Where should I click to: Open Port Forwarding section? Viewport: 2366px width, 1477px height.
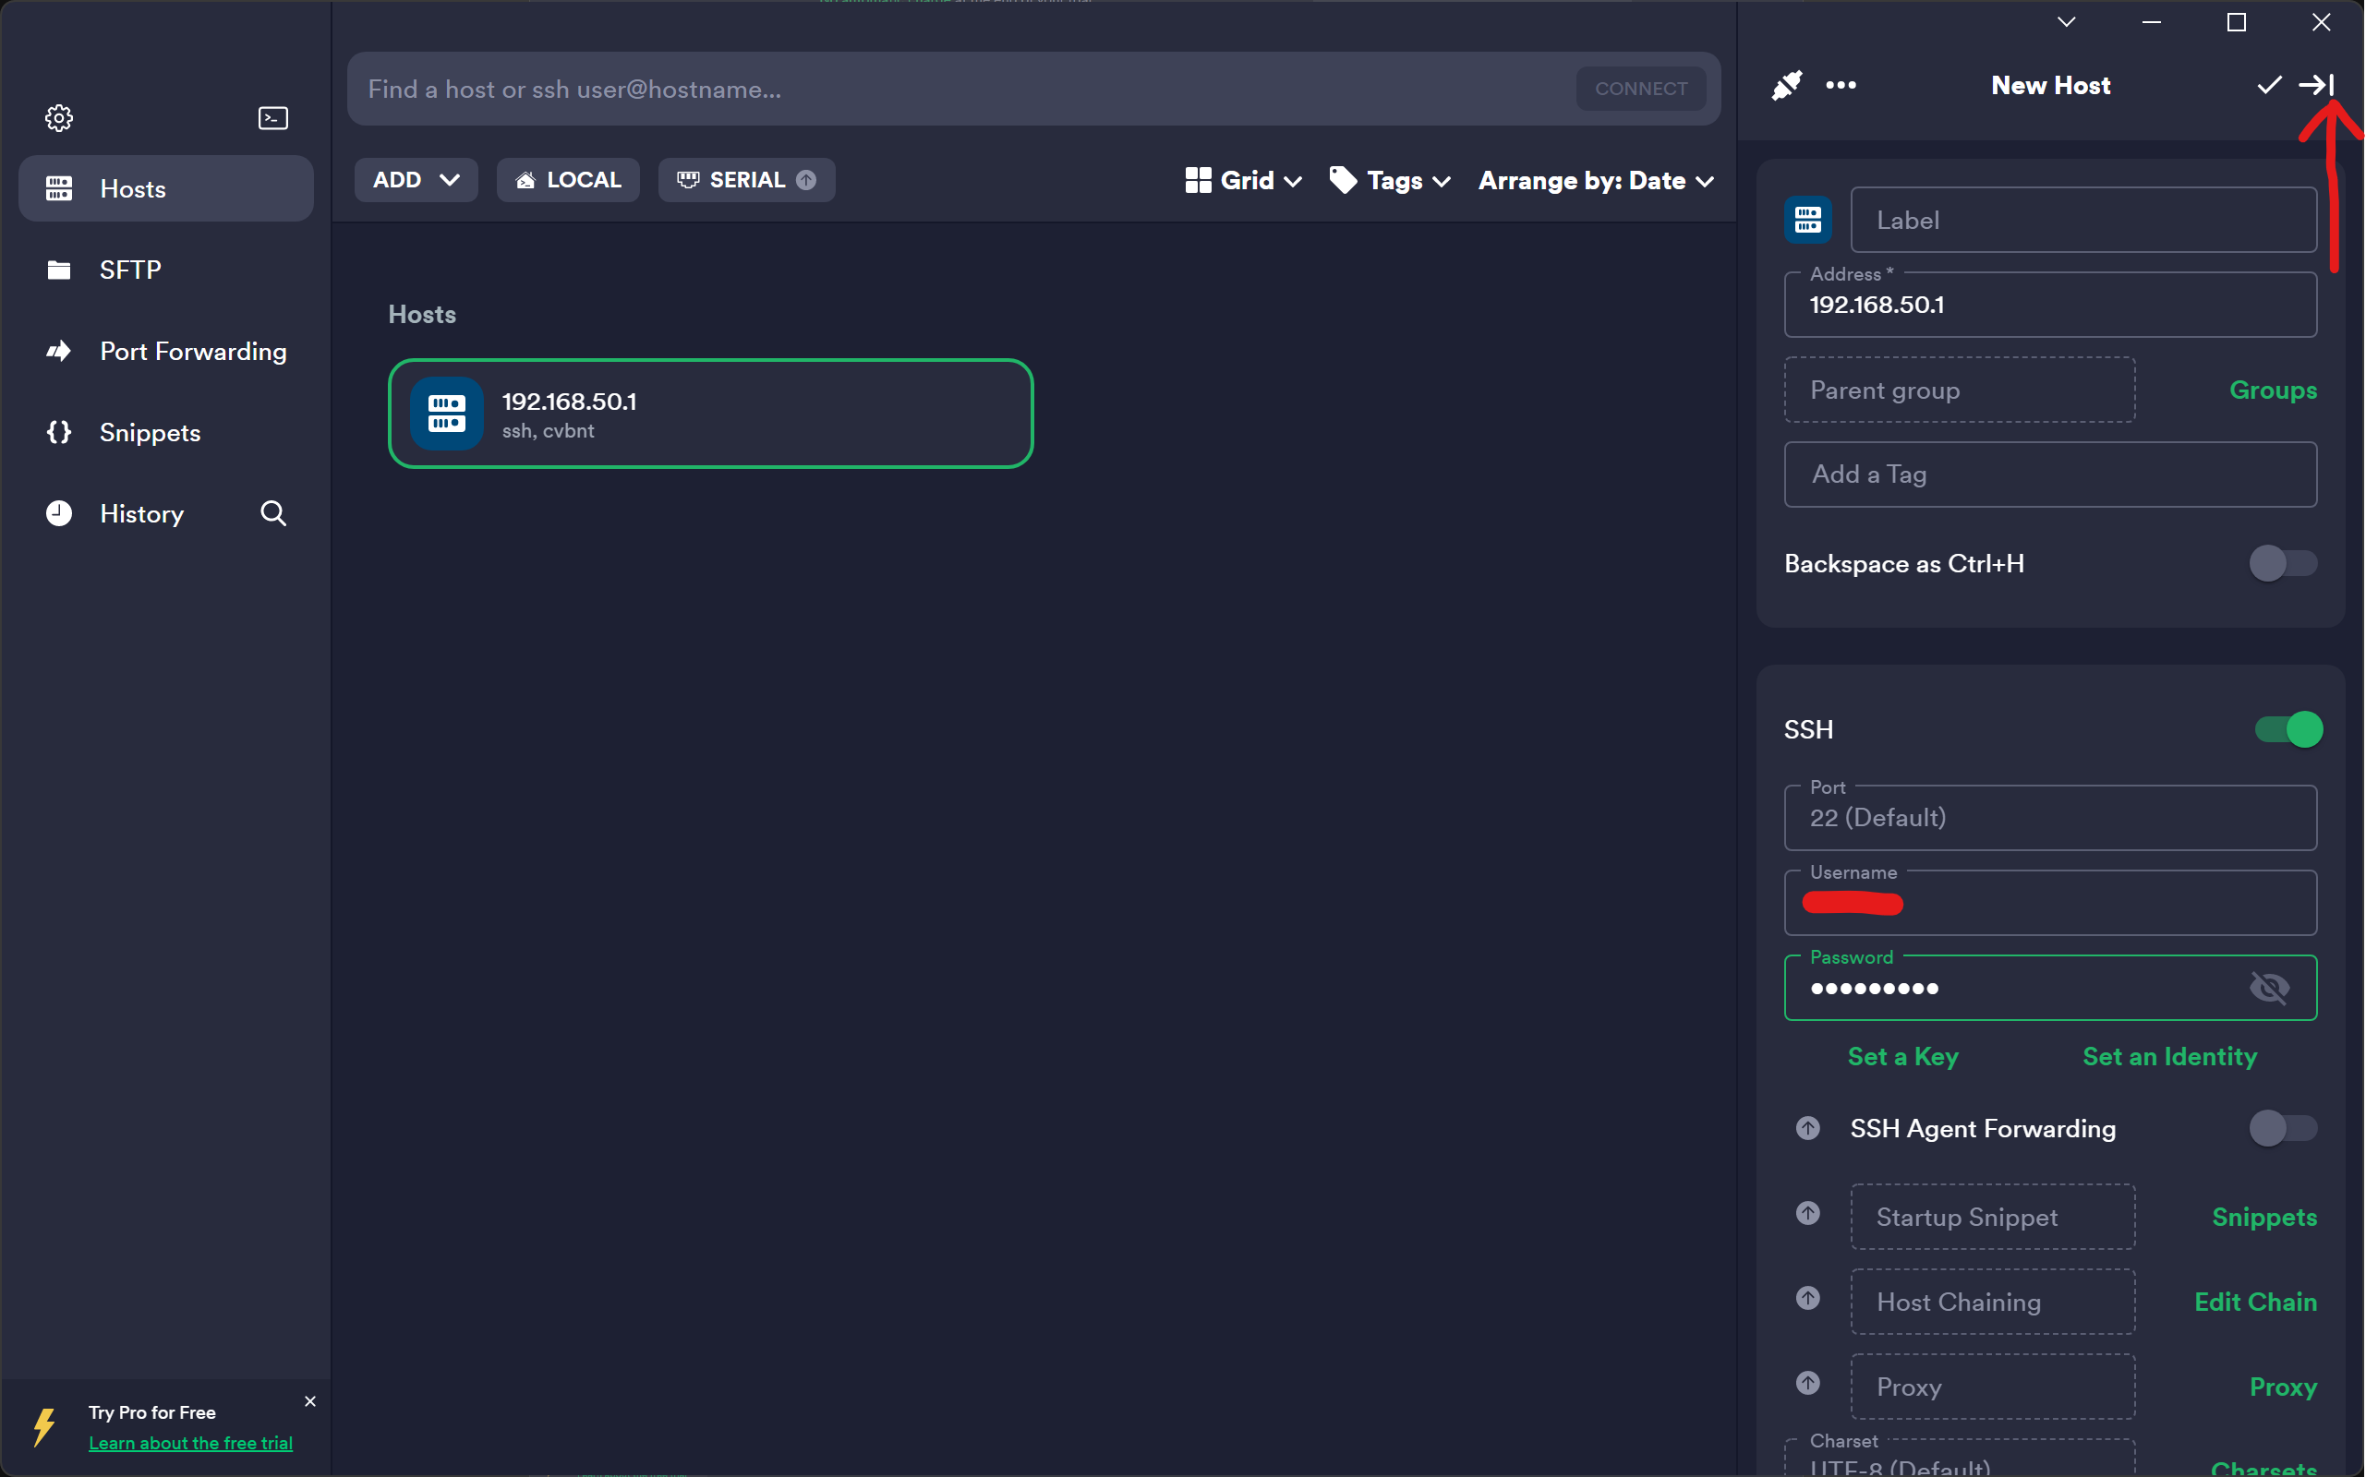[x=192, y=352]
